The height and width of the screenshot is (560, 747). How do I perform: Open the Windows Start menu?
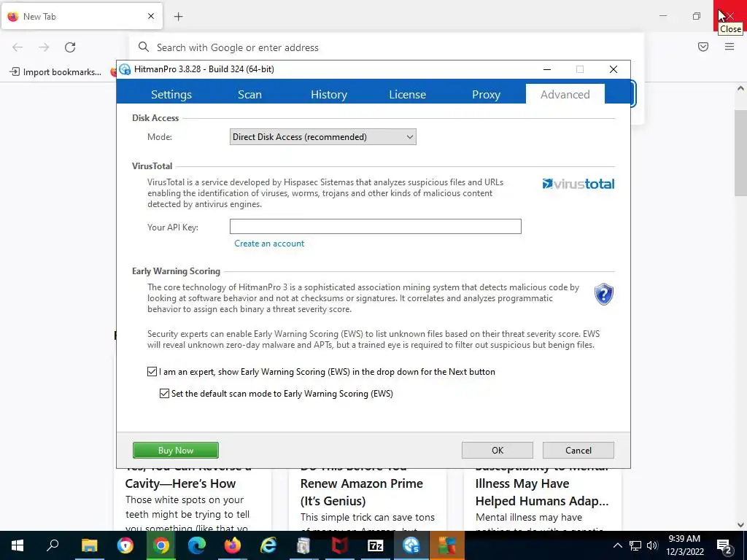[18, 545]
